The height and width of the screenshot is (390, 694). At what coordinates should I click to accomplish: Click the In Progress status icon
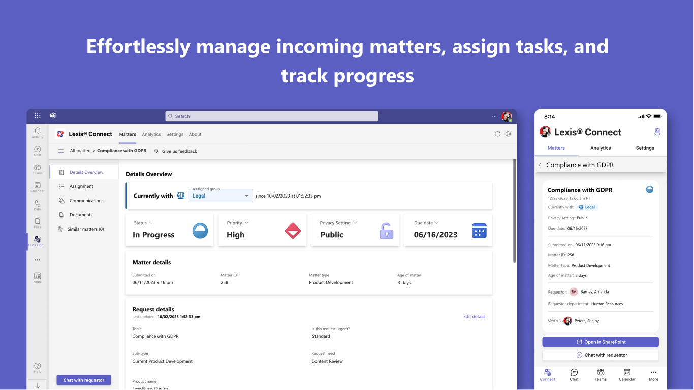point(200,231)
